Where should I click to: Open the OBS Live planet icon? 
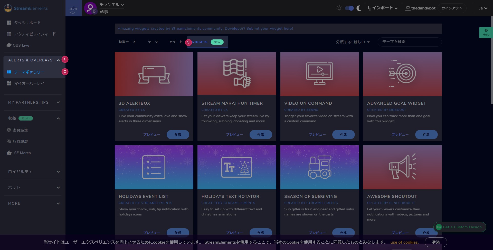click(9, 45)
